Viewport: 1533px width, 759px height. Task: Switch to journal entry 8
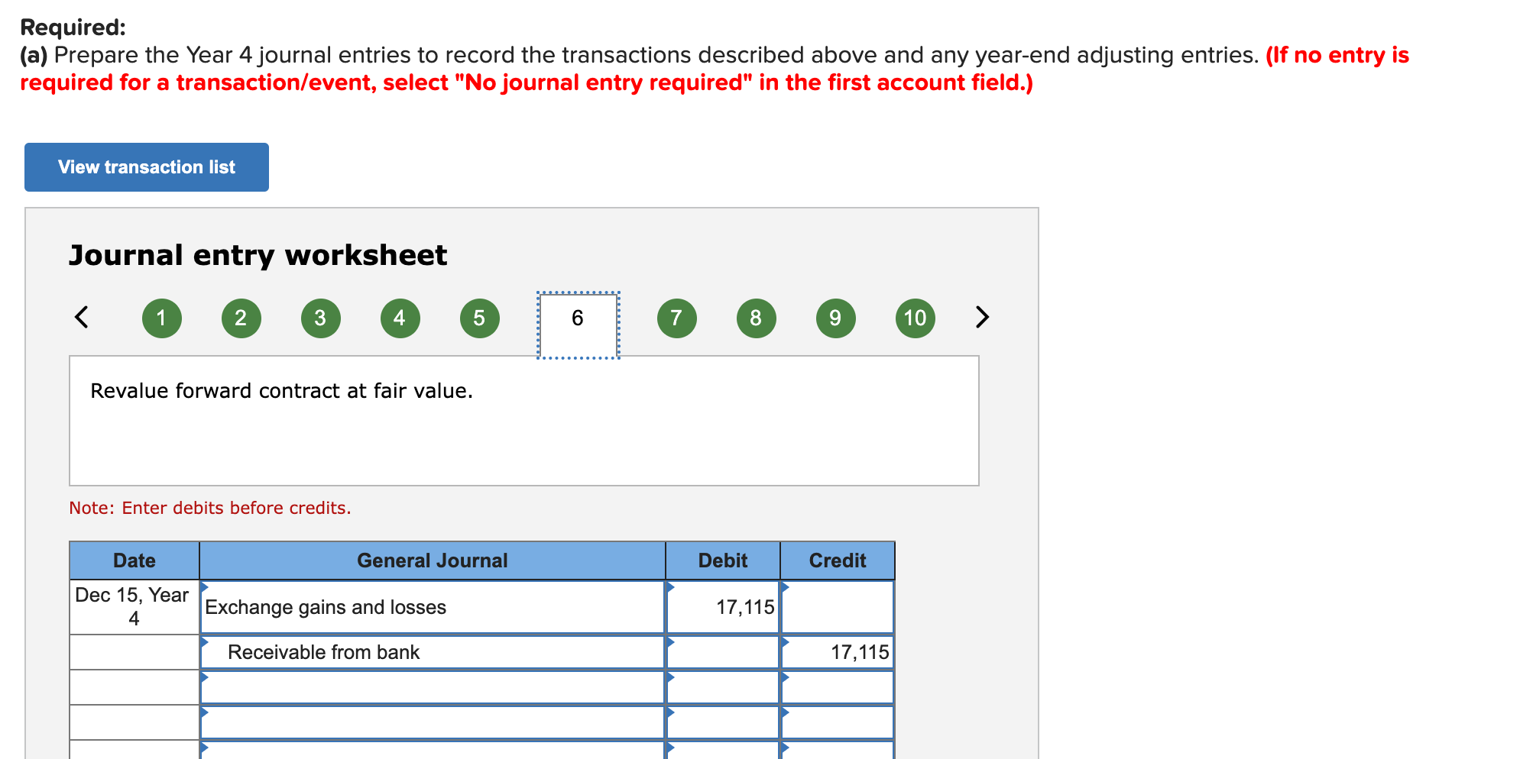click(757, 318)
